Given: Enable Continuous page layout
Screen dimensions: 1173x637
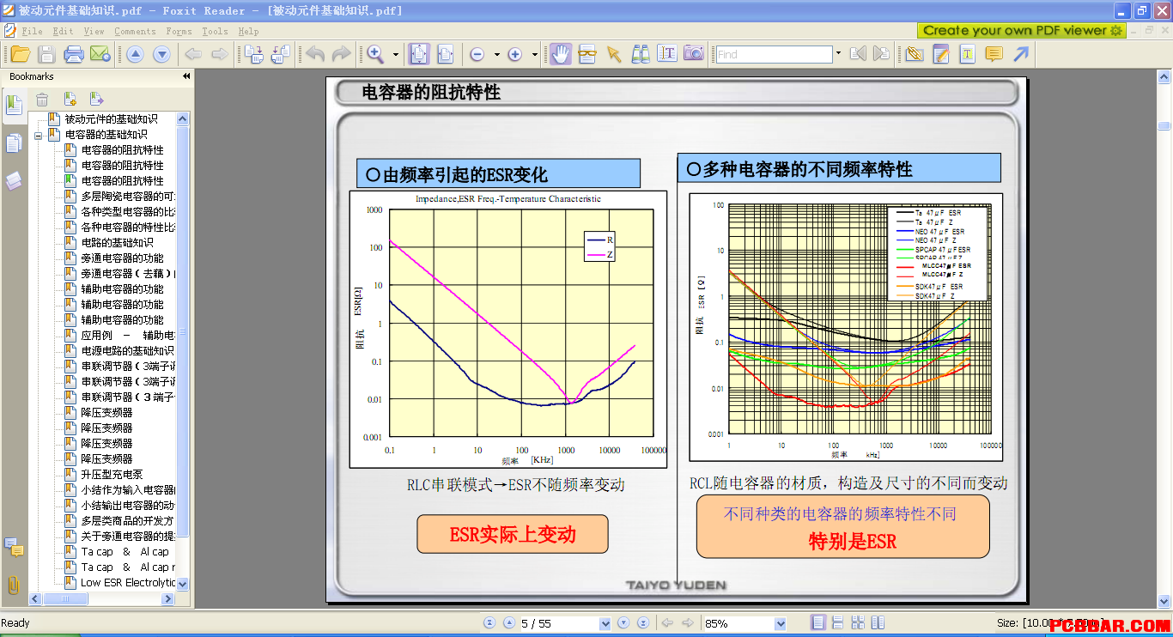Looking at the screenshot, I should 838,623.
